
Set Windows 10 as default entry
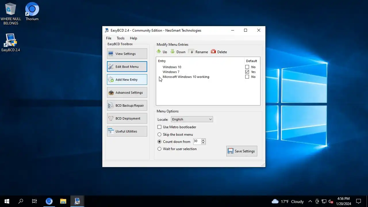click(x=247, y=67)
